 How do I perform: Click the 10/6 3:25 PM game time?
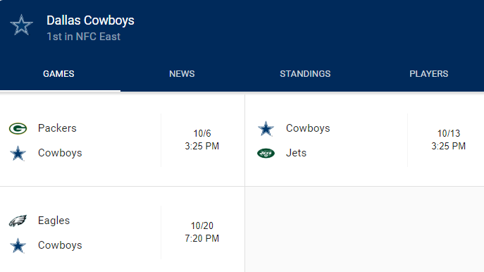pyautogui.click(x=202, y=140)
